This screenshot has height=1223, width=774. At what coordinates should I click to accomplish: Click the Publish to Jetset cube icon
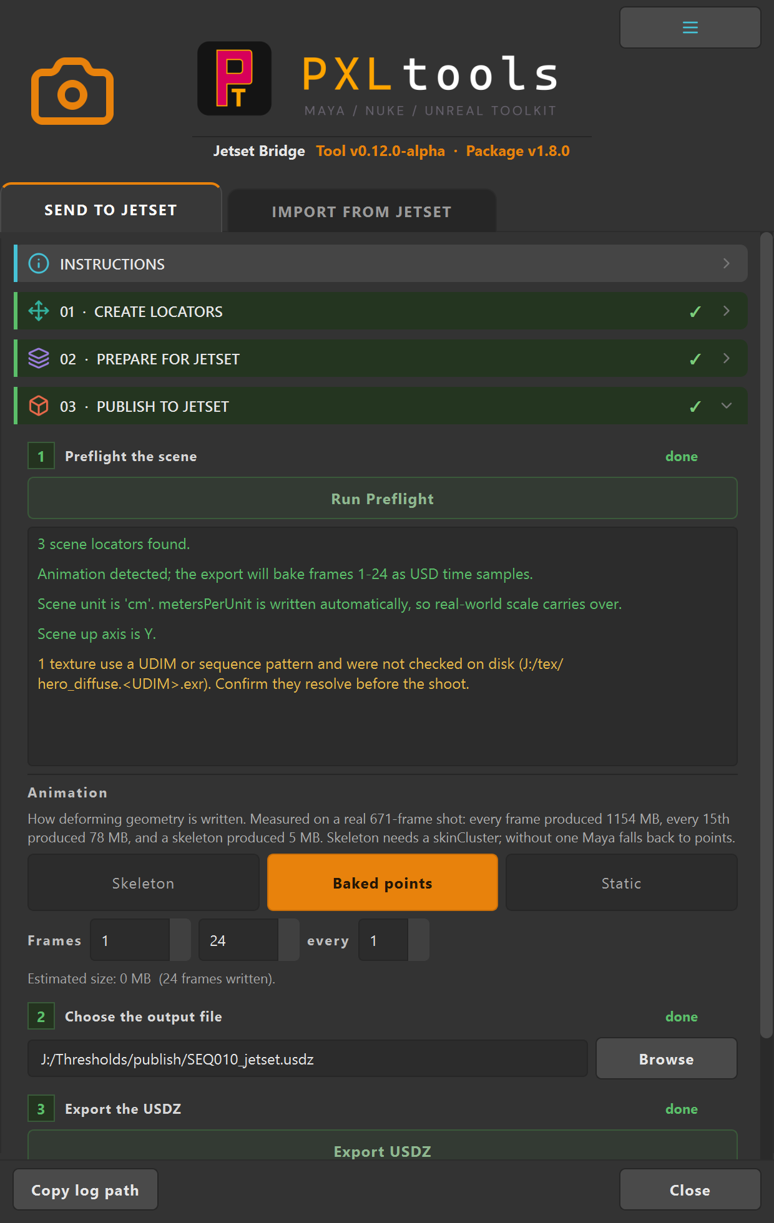coord(39,406)
